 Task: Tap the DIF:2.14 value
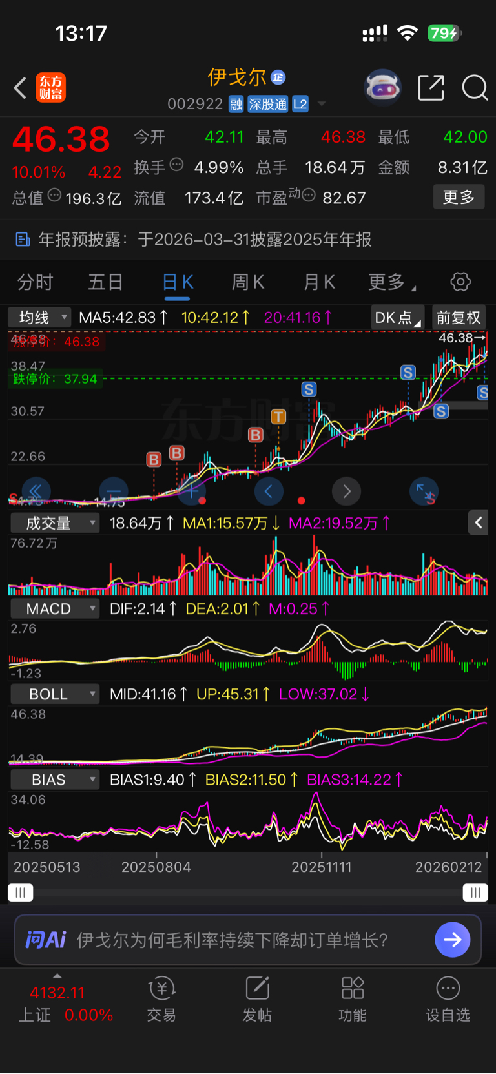click(143, 608)
